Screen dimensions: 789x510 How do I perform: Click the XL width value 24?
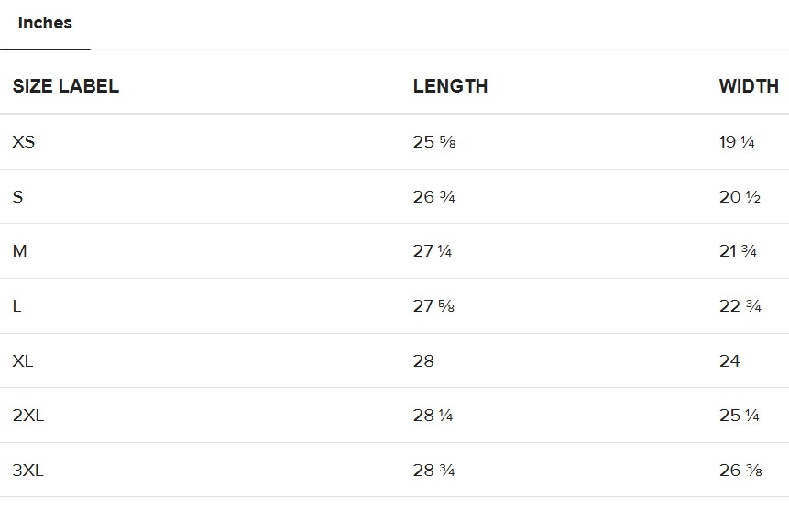click(729, 361)
